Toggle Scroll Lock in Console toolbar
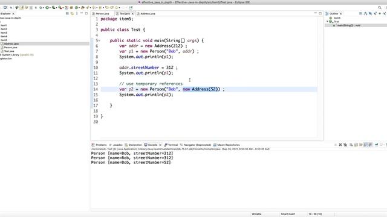387x217 pixels. [356, 145]
